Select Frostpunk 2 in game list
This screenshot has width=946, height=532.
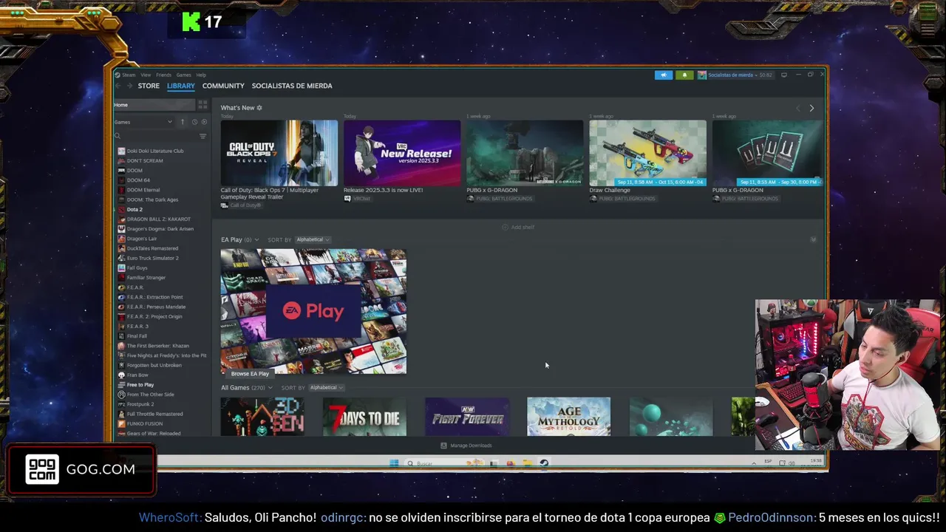(x=140, y=404)
